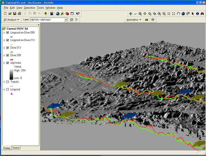Image resolution: width=206 pixels, height=156 pixels.
Task: Launch ArcMap from toolbar
Action: (x=57, y=14)
